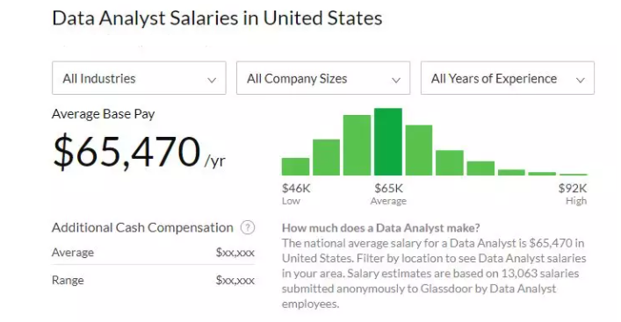Click the hidden Average compensation value
Viewport: 621px width, 322px height.
(235, 253)
